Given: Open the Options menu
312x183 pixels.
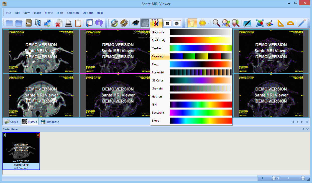Looking at the screenshot, I should [88, 13].
